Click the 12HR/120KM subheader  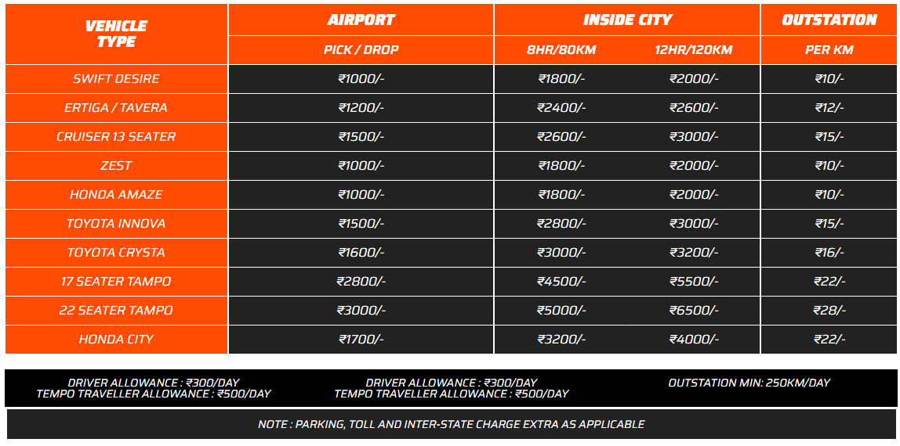click(694, 50)
